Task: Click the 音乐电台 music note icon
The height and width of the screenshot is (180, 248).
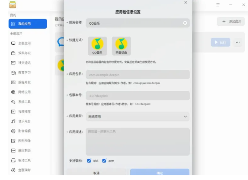Action: 13,121
